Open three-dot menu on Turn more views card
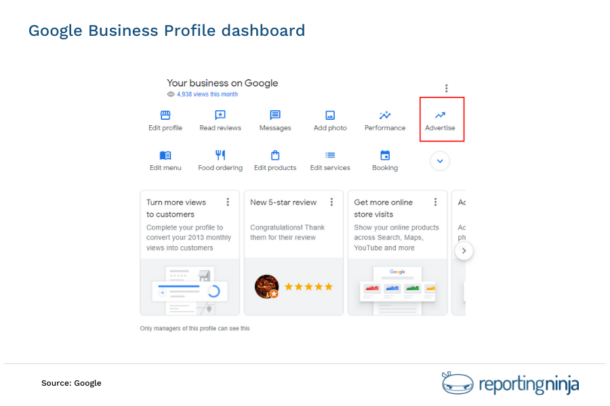 [x=228, y=202]
